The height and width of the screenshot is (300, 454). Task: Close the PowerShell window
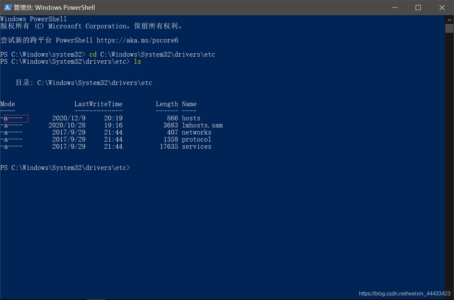click(442, 7)
